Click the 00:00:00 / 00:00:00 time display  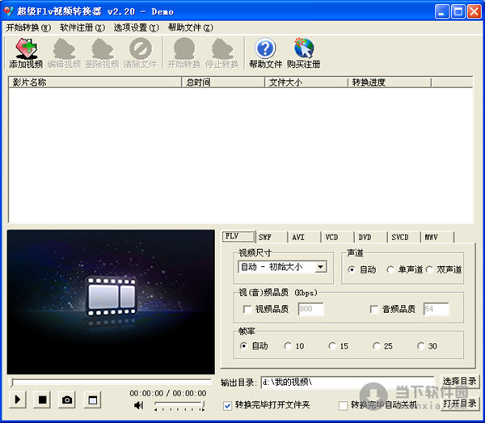tap(168, 393)
